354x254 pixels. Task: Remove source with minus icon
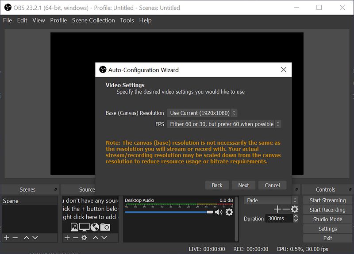[76, 238]
